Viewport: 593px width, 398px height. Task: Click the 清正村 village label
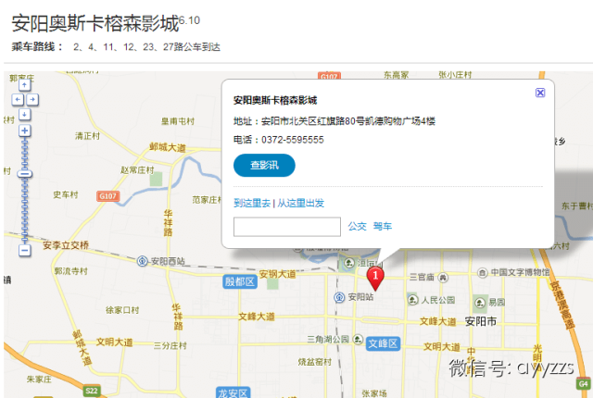tap(87, 136)
